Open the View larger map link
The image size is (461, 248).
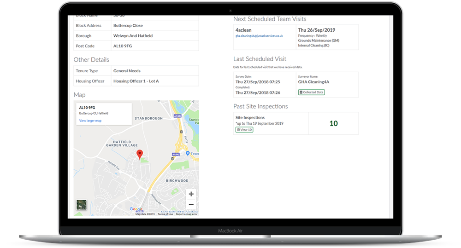point(90,121)
